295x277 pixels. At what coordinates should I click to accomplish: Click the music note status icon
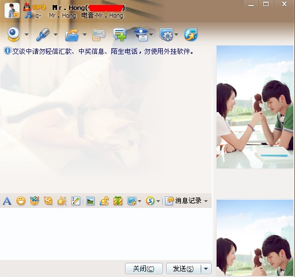coord(28,15)
